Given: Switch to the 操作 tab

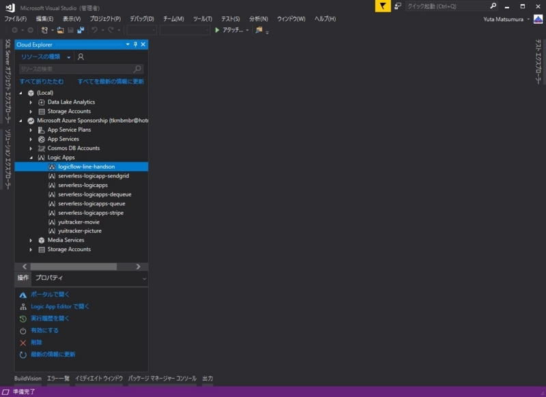Looking at the screenshot, I should pyautogui.click(x=23, y=278).
